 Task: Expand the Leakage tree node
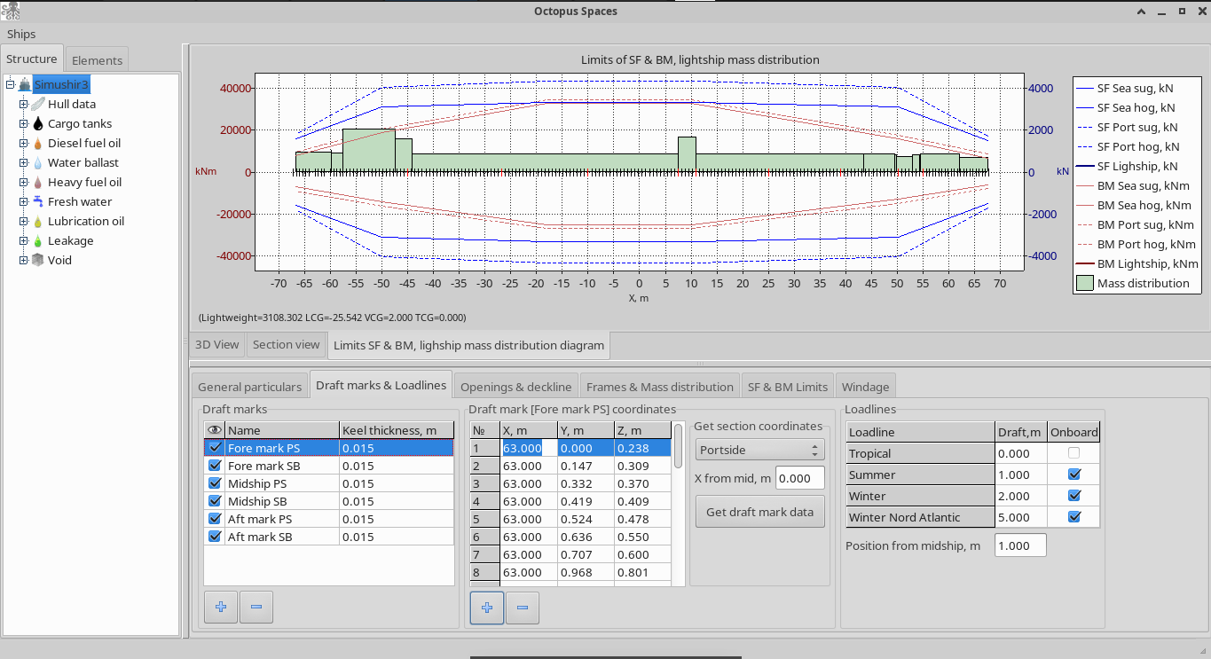point(24,241)
